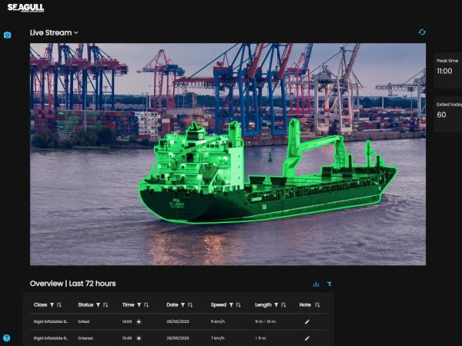Viewport: 462px width, 346px height.
Task: Sort the Date column
Action: point(190,304)
